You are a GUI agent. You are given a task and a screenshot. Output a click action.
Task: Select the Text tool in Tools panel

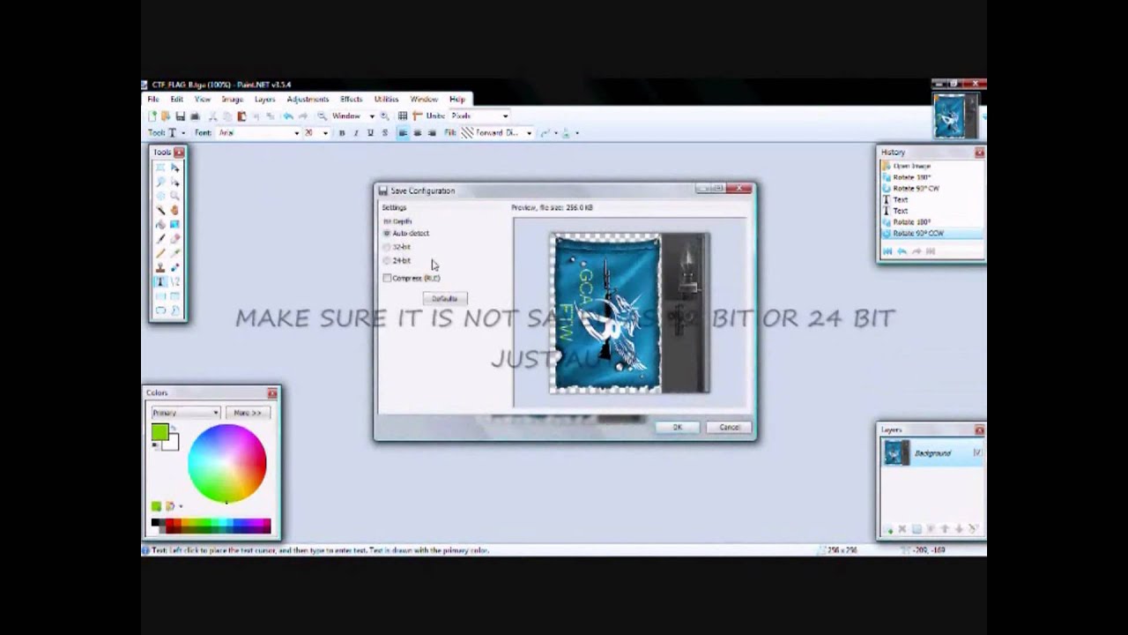tap(160, 281)
